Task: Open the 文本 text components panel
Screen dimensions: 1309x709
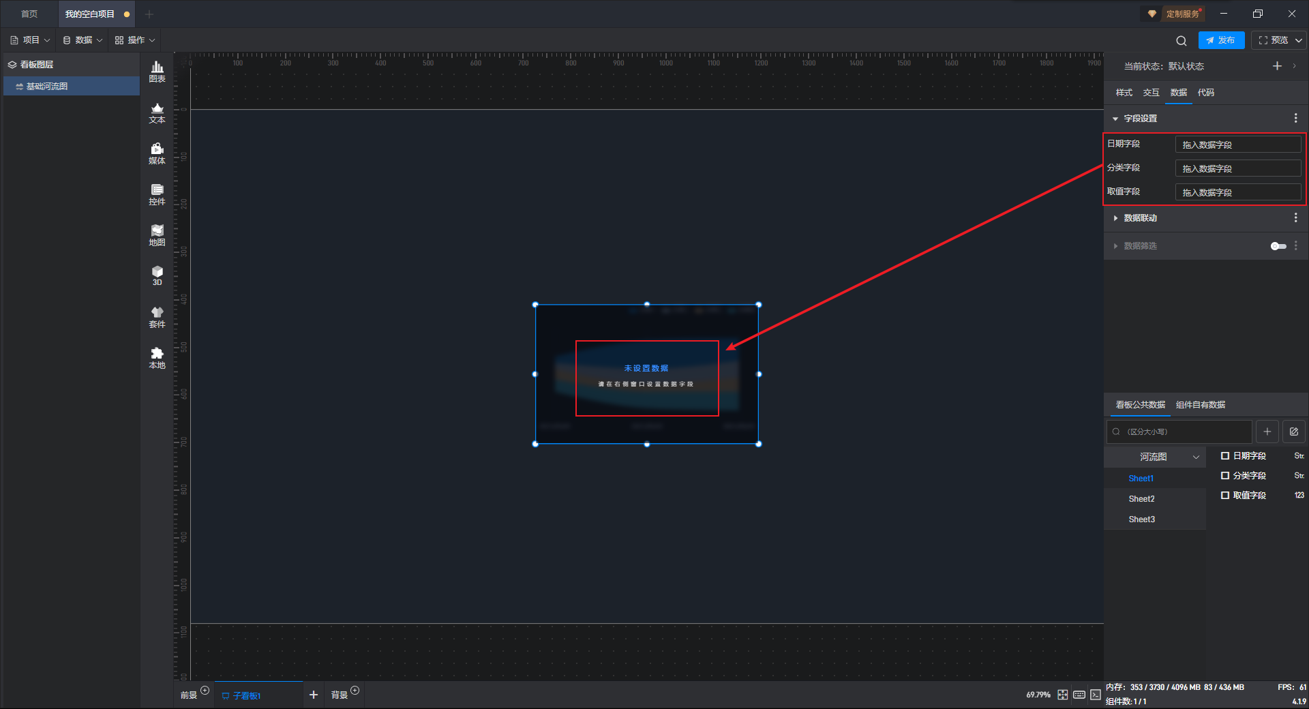Action: [157, 112]
